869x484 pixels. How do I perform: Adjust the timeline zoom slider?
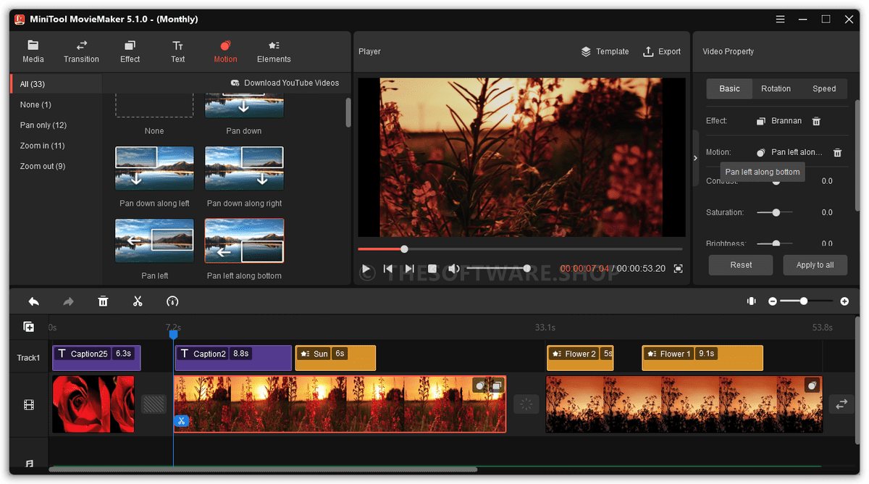click(x=807, y=301)
